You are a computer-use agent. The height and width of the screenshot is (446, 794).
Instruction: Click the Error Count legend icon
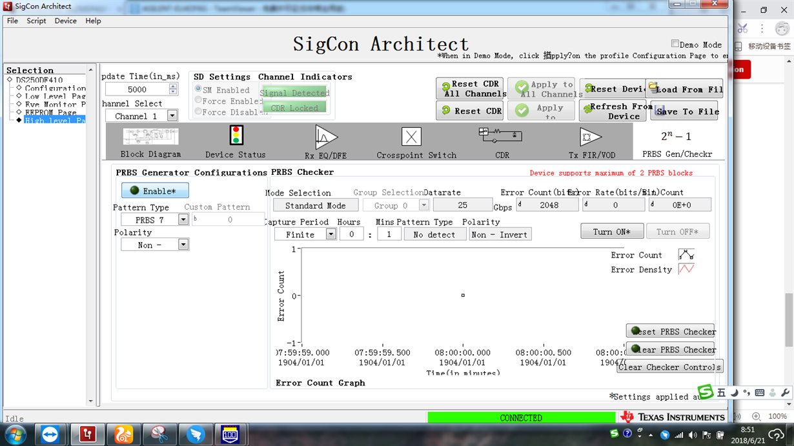686,254
